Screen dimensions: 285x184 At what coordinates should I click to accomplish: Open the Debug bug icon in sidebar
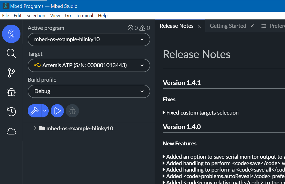coord(11,92)
